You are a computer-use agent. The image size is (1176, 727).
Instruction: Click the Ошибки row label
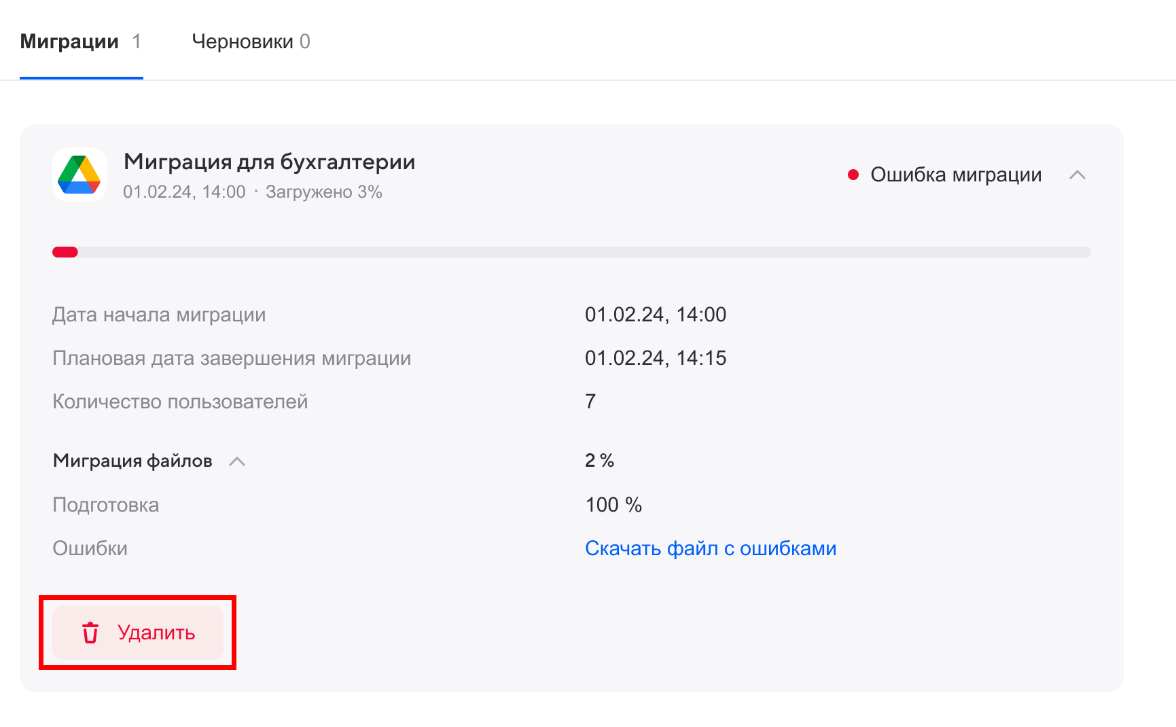tap(90, 548)
